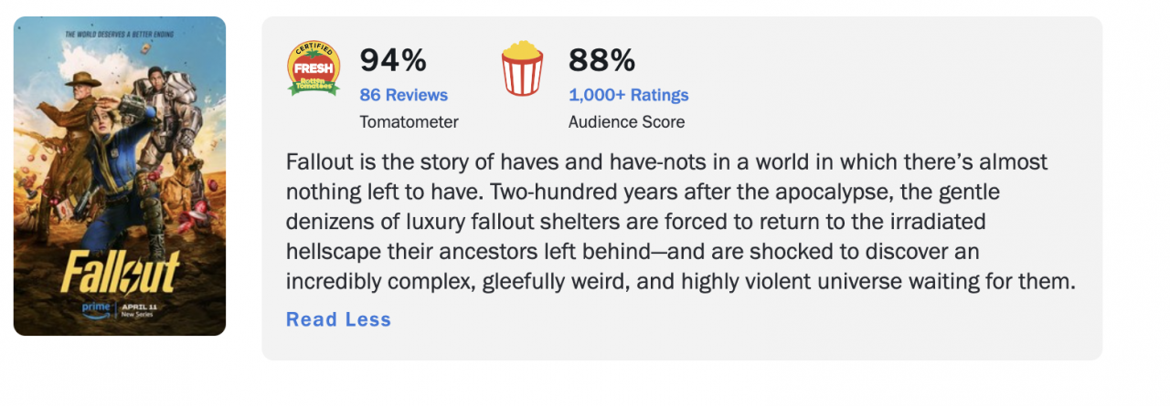Click the Rotten Tomatoes green banner on badge
Screen dimensions: 1170x406
tap(314, 85)
